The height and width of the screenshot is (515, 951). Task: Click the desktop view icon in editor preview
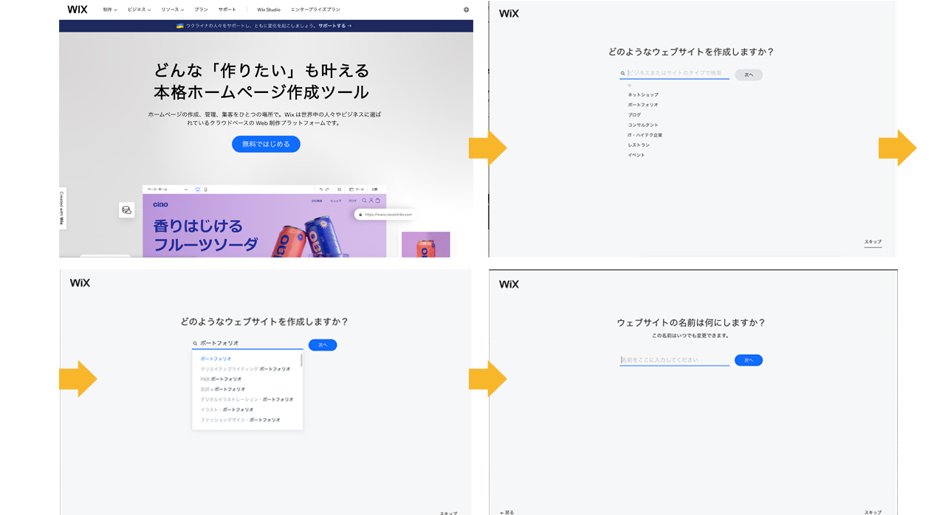(x=197, y=190)
